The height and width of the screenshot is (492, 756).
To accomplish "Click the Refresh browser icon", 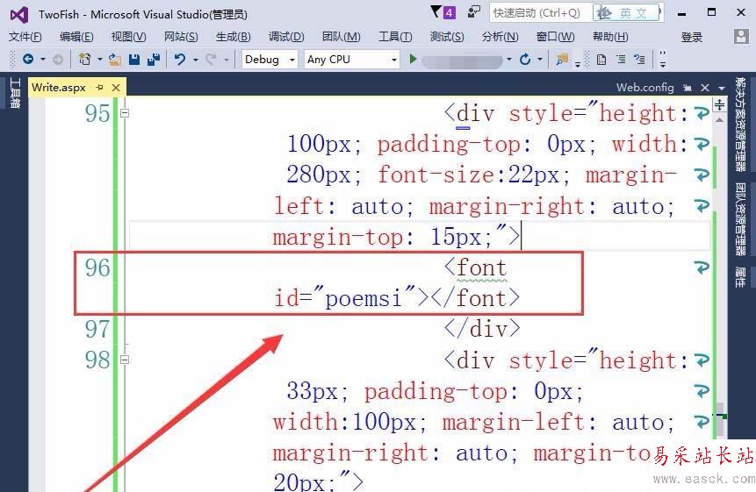I will pos(525,60).
